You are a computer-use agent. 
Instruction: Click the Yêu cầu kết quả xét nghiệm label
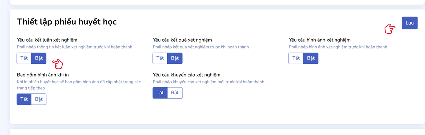point(182,40)
